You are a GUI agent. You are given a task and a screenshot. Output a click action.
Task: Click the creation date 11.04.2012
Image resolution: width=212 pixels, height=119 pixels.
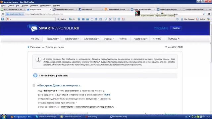pos(62,95)
